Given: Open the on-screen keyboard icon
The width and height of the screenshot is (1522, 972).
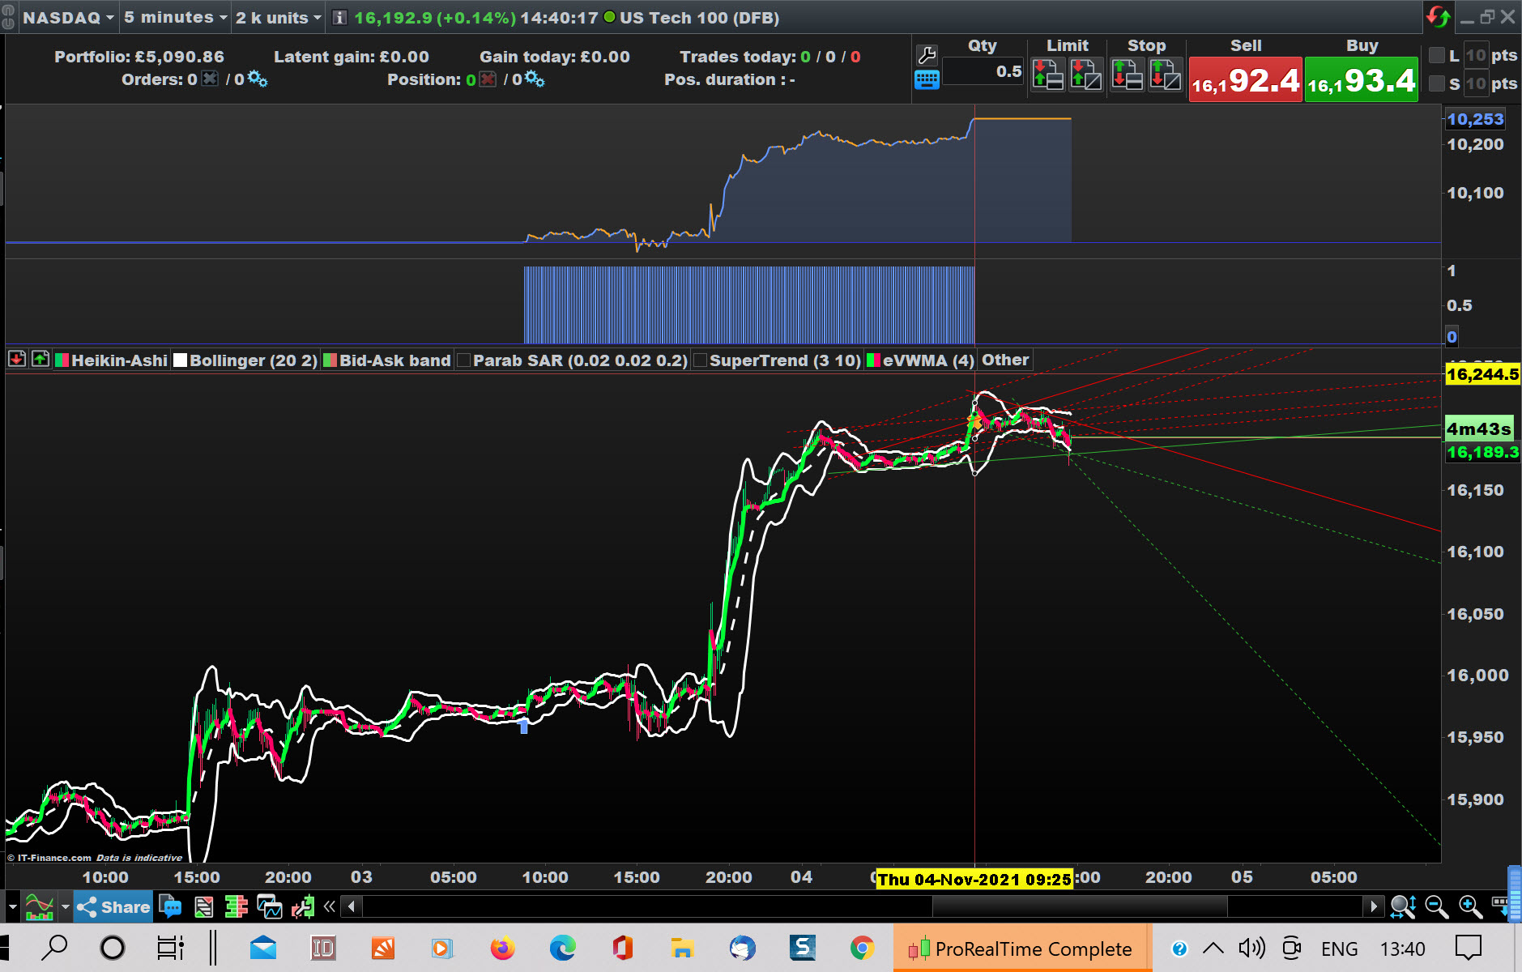Looking at the screenshot, I should click(x=927, y=80).
